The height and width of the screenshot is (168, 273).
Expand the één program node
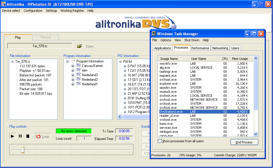pyautogui.click(x=73, y=71)
